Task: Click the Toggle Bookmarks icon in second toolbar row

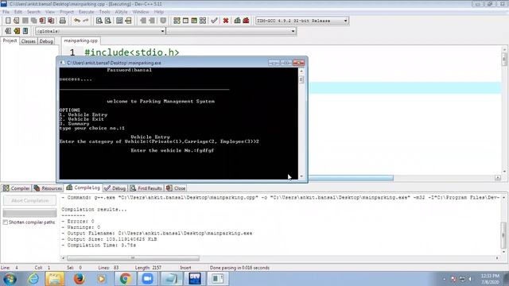Action: click(x=17, y=31)
